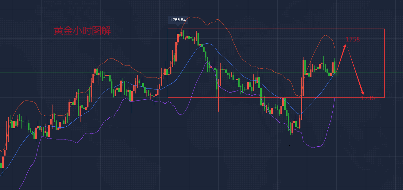Click the lowest green candle before the rebound
Screen dimensions: 403x190
coord(291,128)
